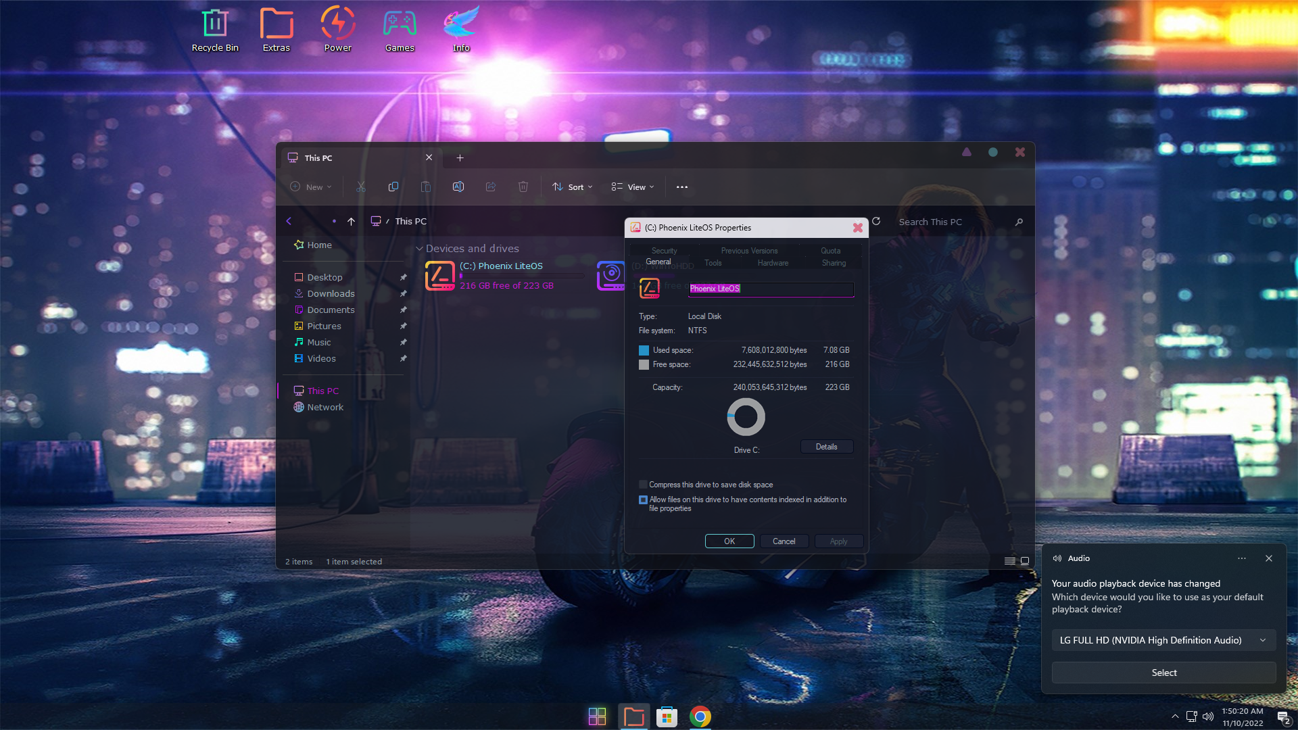Open Documents in the navigation pane
The height and width of the screenshot is (730, 1298).
pyautogui.click(x=324, y=310)
